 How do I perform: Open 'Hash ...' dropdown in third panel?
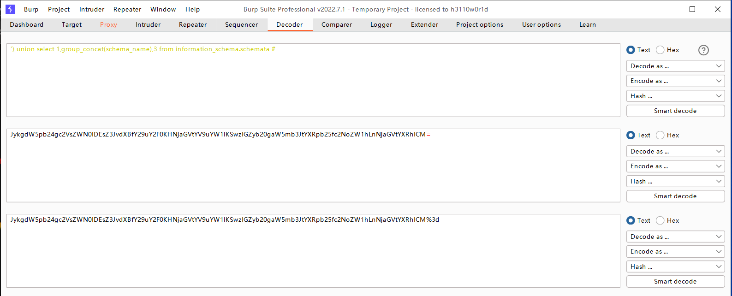point(675,266)
